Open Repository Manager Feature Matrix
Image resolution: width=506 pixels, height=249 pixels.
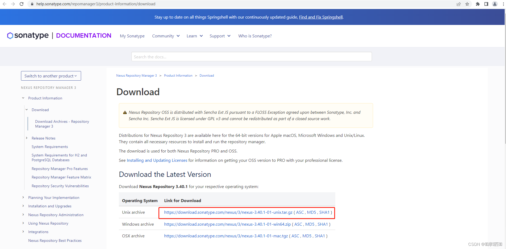[61, 177]
